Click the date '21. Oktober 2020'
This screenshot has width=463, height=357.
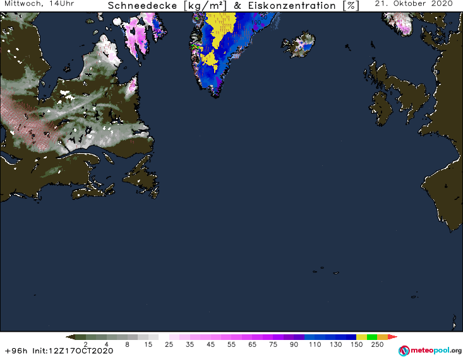(414, 4)
